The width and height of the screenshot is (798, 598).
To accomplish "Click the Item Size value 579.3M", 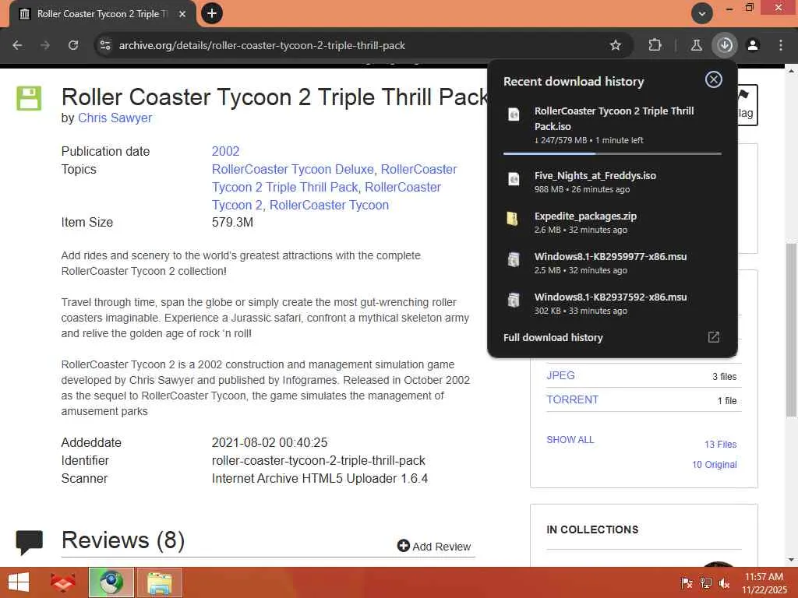I will 232,222.
